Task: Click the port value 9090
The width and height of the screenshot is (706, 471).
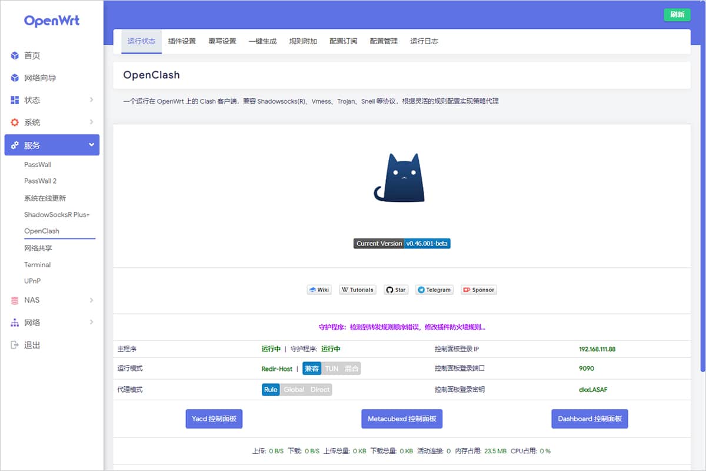Action: pos(587,369)
